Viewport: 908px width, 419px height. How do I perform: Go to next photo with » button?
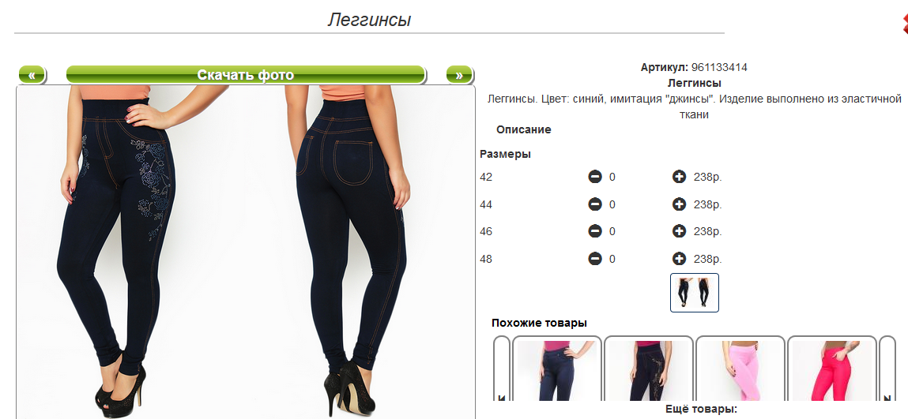(459, 74)
